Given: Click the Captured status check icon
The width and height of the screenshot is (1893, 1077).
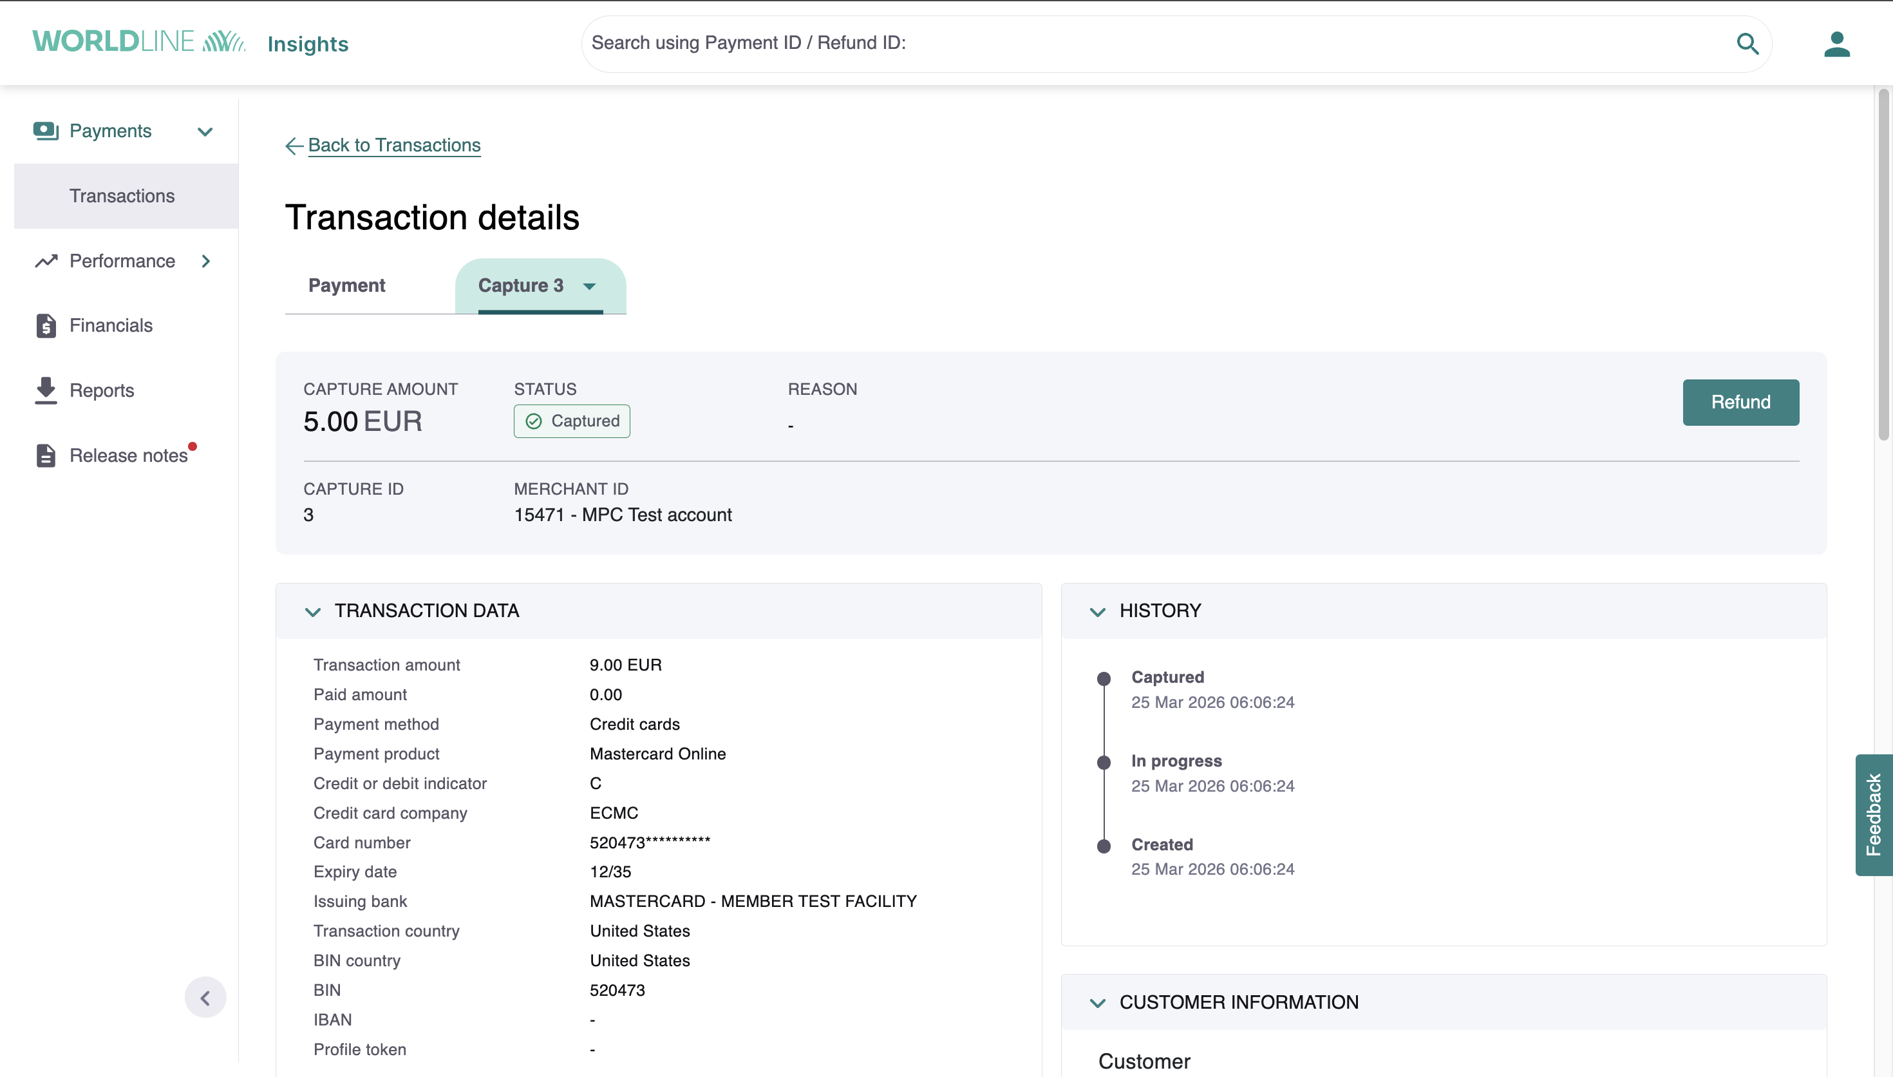Looking at the screenshot, I should point(534,422).
